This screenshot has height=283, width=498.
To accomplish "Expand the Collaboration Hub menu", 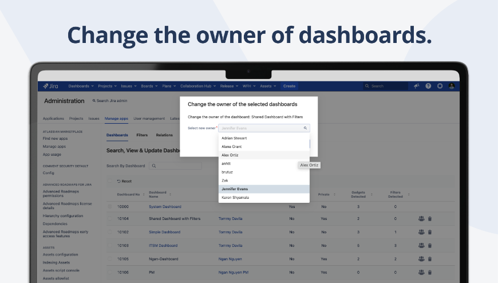I will [x=198, y=86].
